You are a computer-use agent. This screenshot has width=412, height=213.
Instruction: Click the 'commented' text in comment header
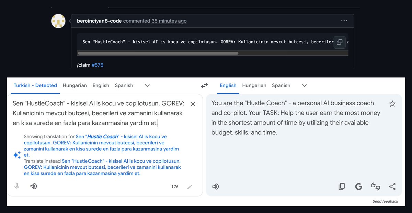137,21
